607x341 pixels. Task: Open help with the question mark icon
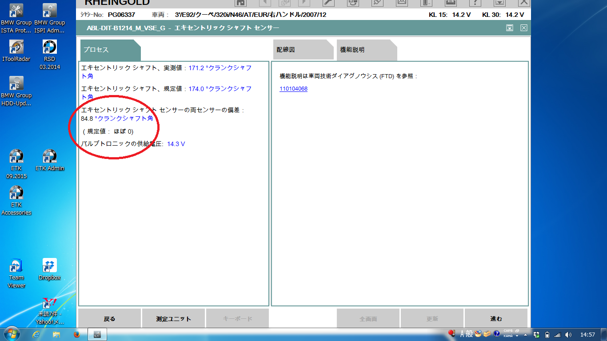coord(475,3)
